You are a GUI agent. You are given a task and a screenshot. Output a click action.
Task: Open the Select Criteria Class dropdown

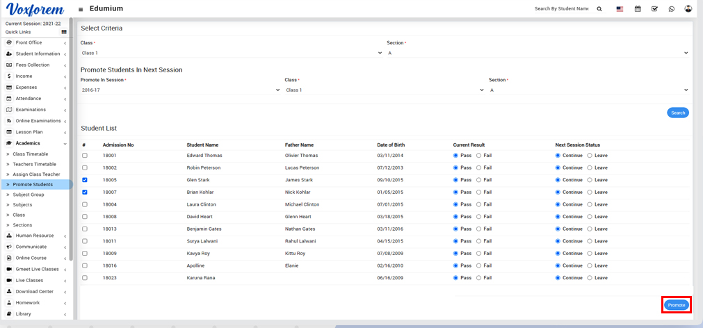(x=232, y=53)
